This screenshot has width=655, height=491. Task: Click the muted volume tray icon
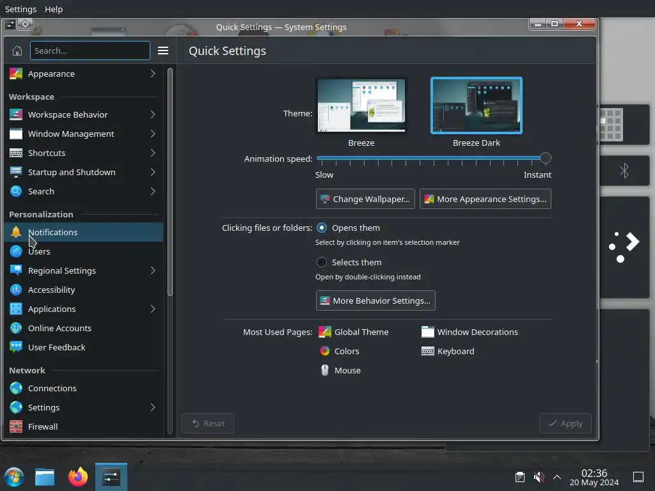click(539, 477)
